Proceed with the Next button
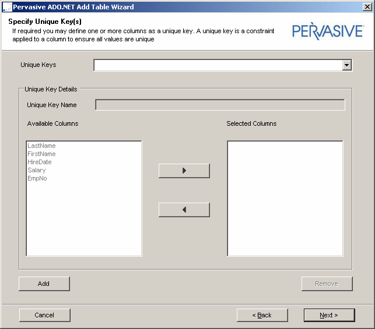 click(x=329, y=315)
